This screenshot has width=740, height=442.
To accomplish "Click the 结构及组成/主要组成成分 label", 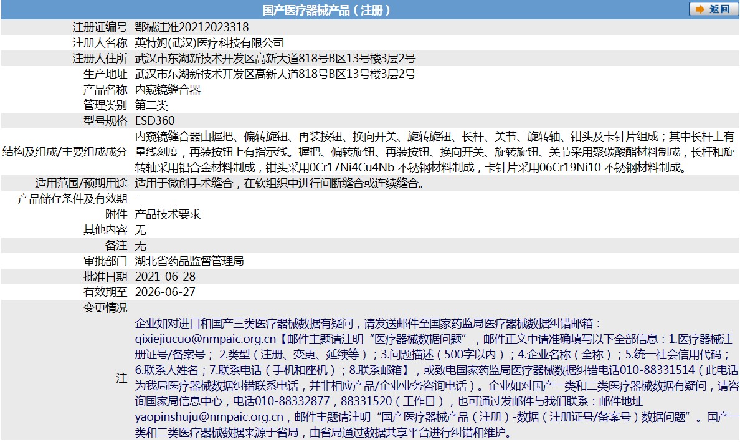I will point(65,152).
